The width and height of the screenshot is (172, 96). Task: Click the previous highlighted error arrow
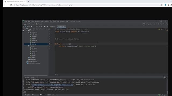165,29
